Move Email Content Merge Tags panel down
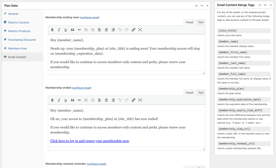Image resolution: width=276 pixels, height=168 pixels. 265,5
